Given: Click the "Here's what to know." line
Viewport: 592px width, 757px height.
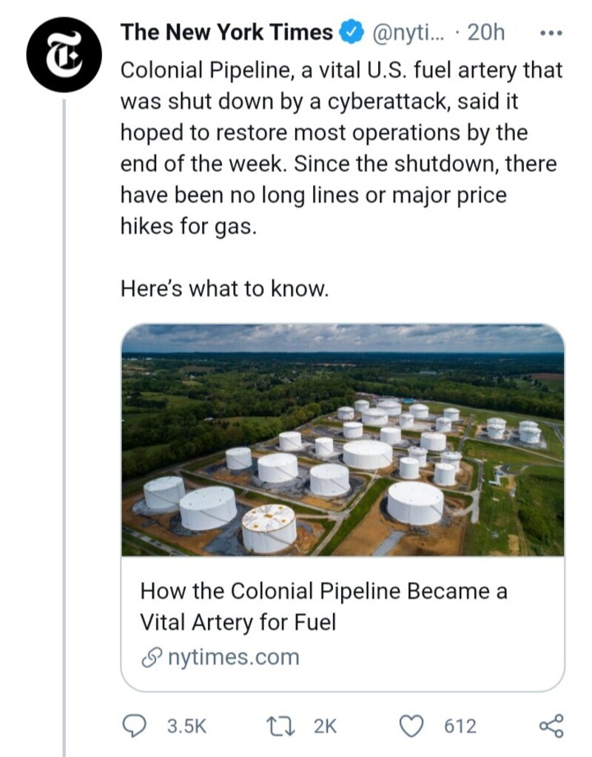Looking at the screenshot, I should [x=223, y=288].
